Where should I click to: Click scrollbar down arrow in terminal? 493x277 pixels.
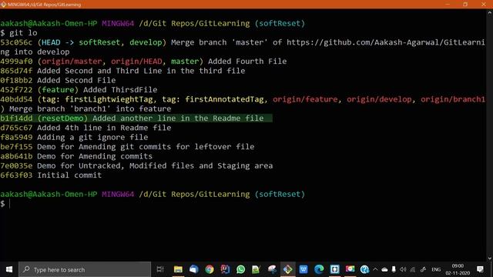(490, 259)
